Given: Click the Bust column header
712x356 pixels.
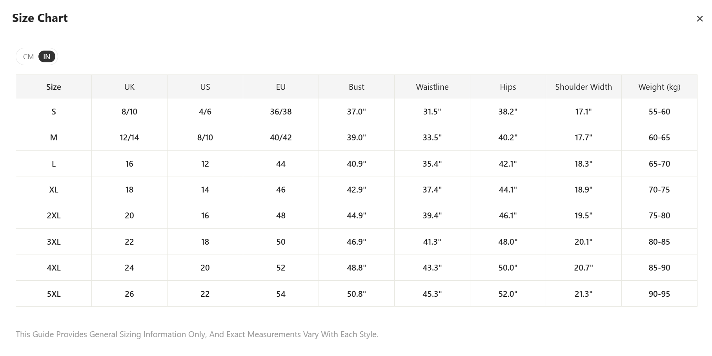Looking at the screenshot, I should click(356, 87).
